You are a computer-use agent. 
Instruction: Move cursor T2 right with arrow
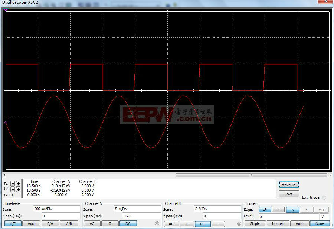18,189
